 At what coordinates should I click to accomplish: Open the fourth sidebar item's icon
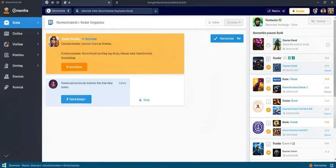pyautogui.click(x=7, y=55)
